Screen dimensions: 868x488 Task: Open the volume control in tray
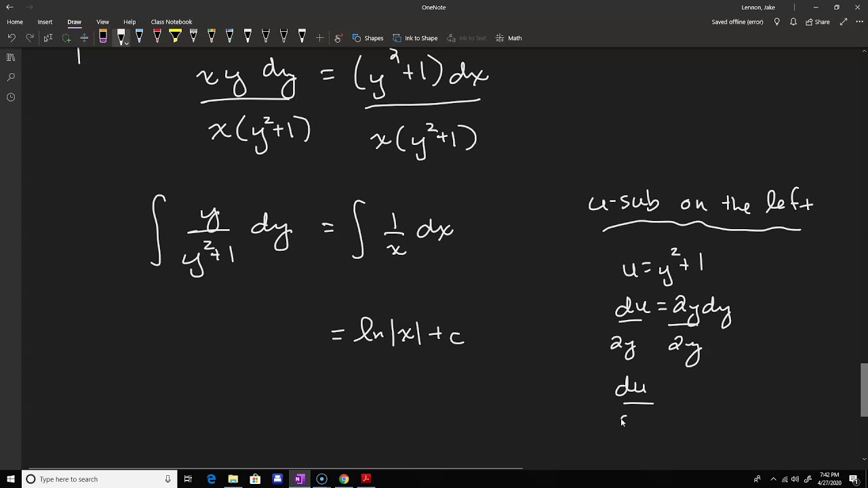coord(795,479)
